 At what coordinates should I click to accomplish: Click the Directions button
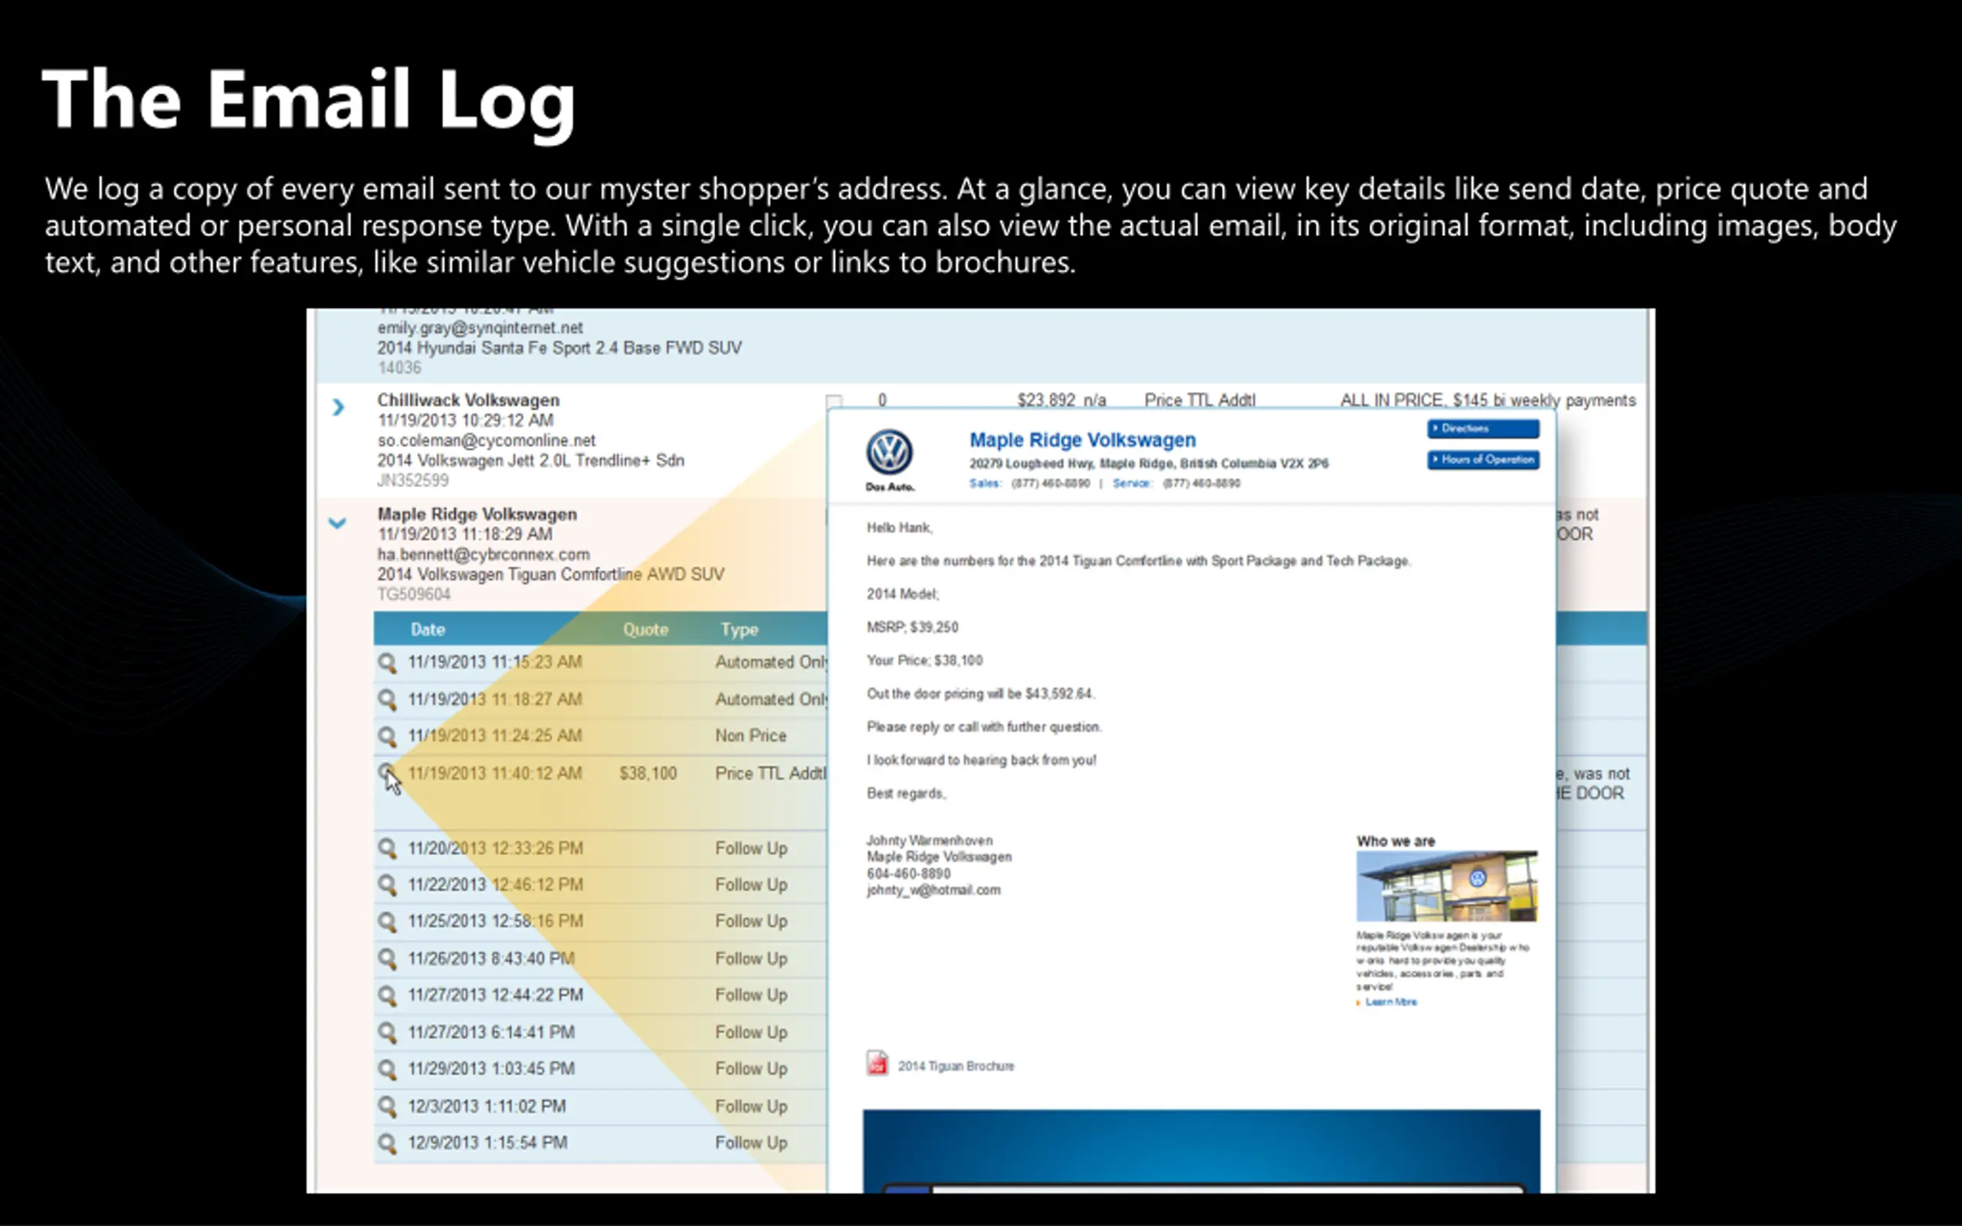coord(1483,428)
